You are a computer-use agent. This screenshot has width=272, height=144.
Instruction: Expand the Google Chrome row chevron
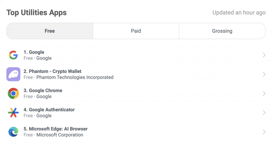tap(264, 93)
